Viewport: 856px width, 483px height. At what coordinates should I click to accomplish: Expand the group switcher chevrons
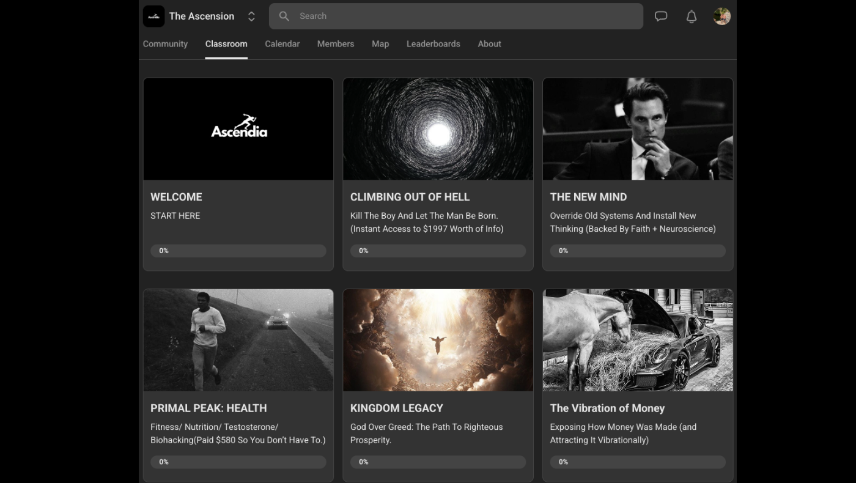(x=251, y=17)
